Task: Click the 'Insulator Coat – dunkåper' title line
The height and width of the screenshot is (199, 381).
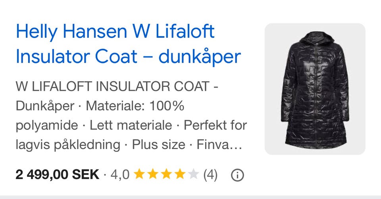Action: tap(128, 57)
